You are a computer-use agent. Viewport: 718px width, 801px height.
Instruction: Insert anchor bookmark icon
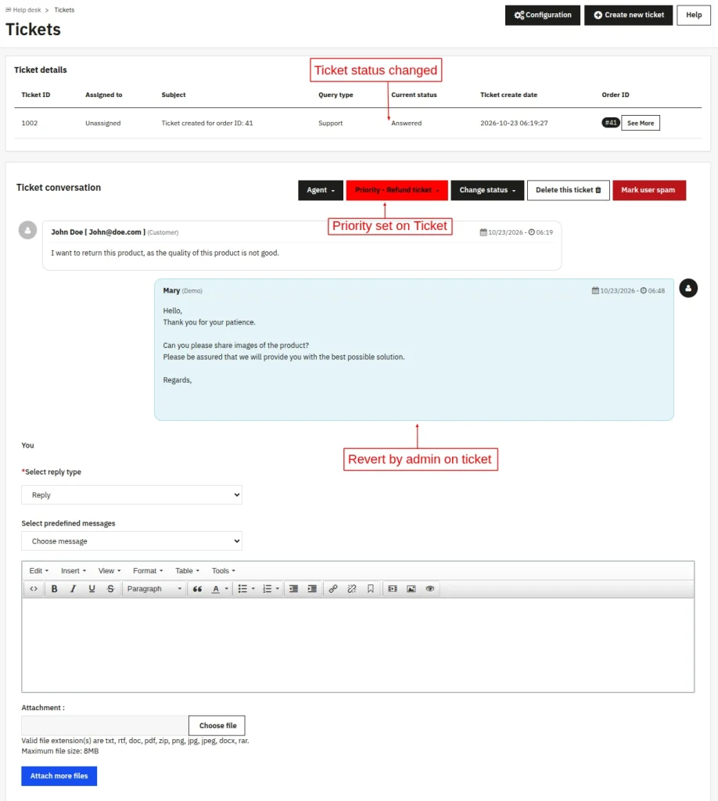coord(371,588)
